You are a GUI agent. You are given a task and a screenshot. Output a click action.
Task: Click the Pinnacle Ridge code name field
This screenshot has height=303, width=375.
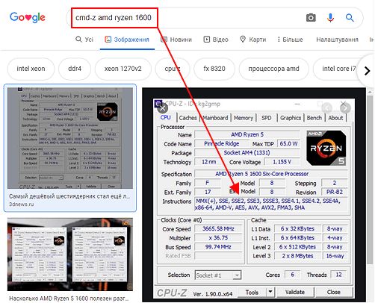pos(222,144)
